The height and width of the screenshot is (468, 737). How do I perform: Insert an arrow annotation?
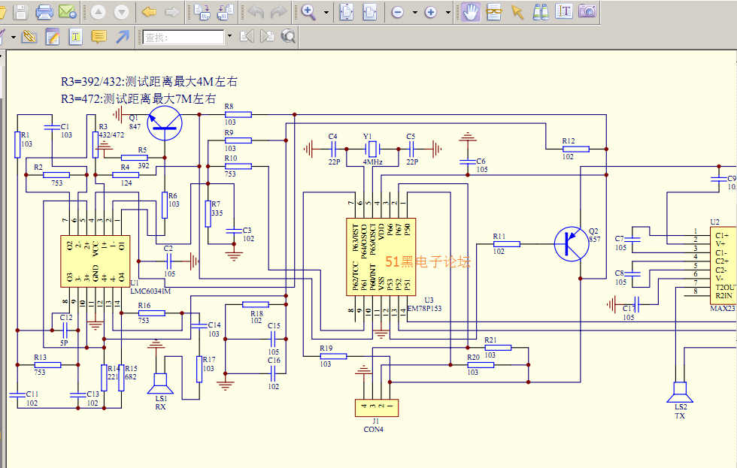click(122, 36)
